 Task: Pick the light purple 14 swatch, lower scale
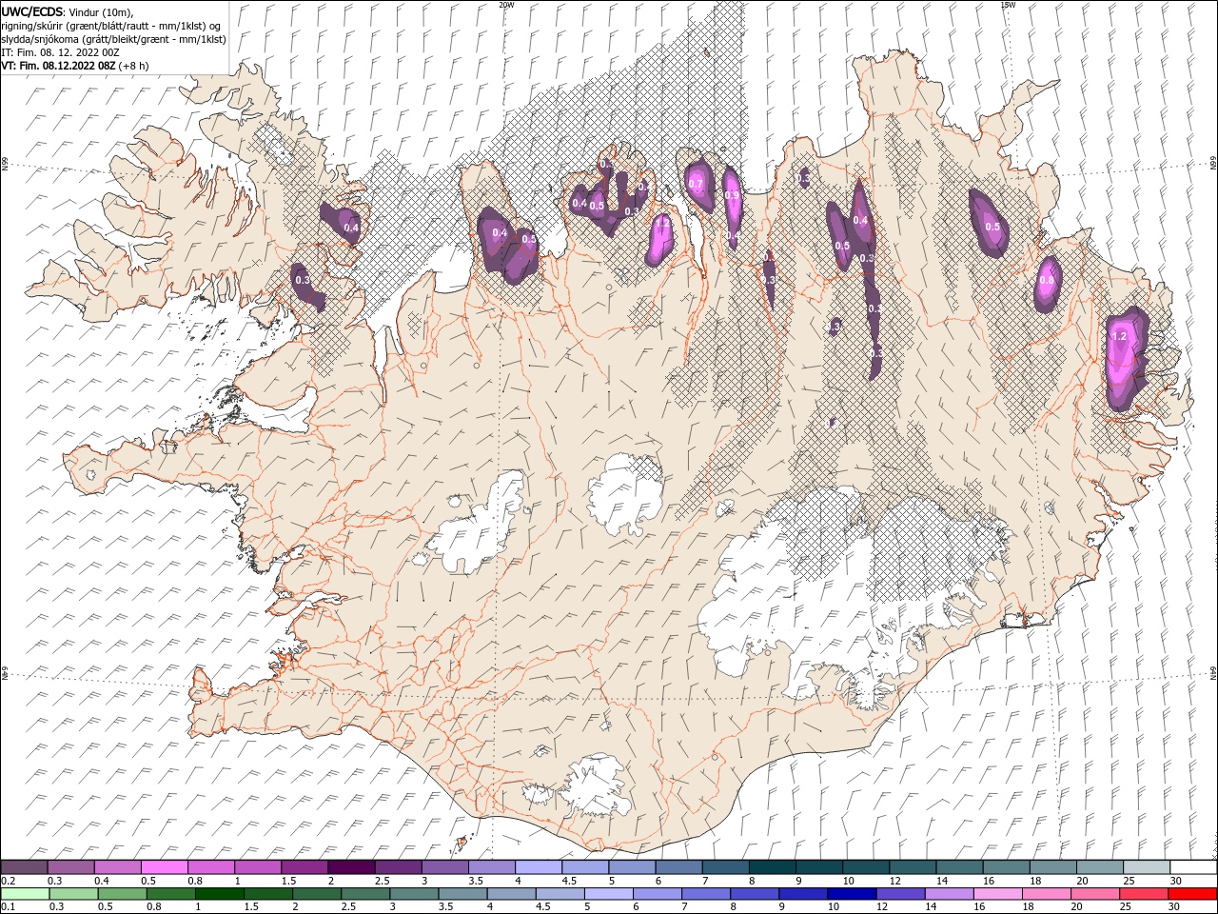click(949, 894)
